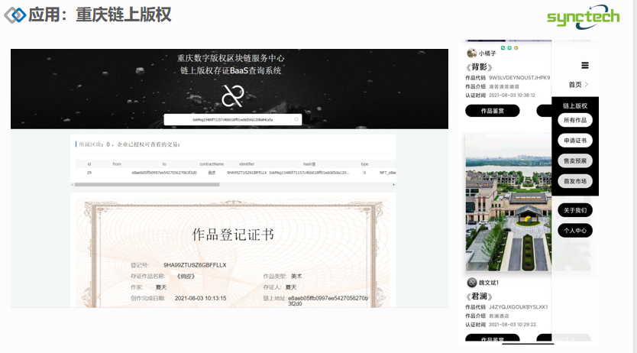
Task: Open 个人中心 menu button
Action: click(x=575, y=230)
